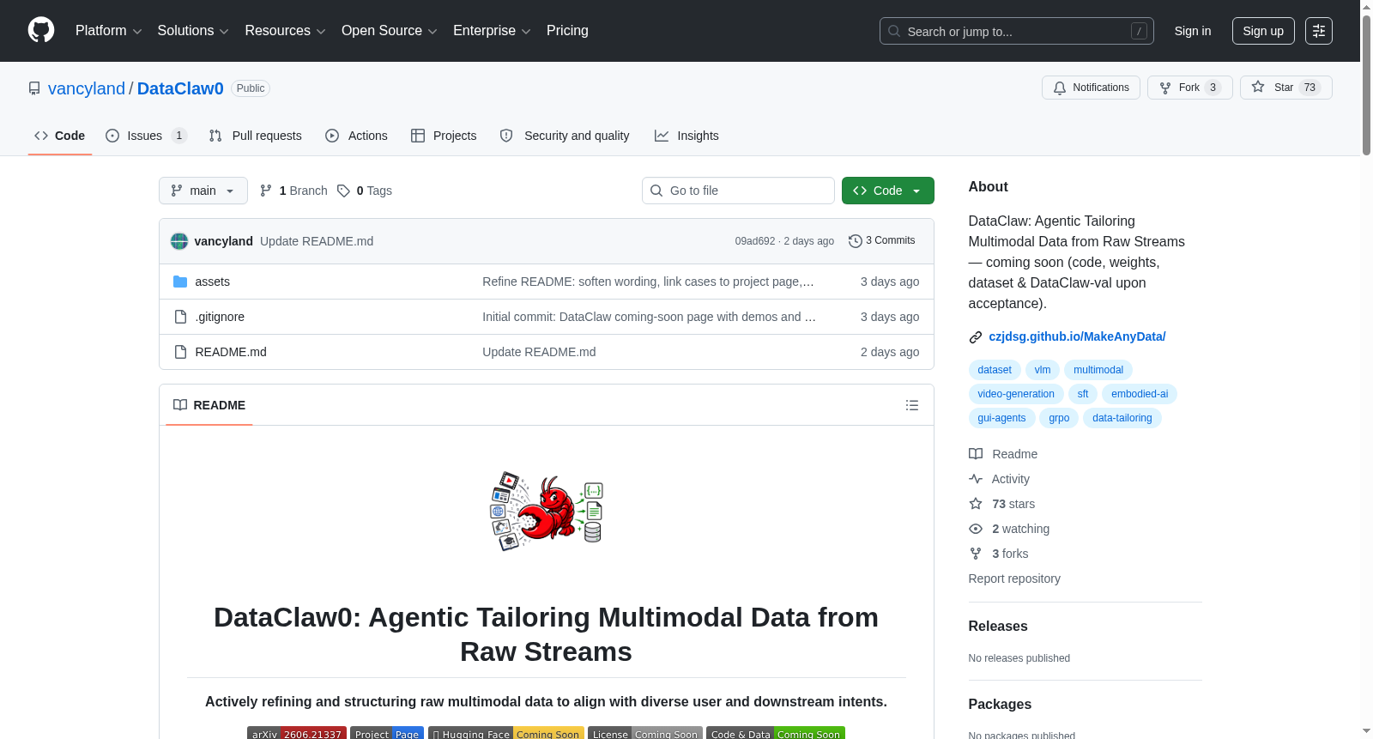Screen dimensions: 1373x739
Task: Open the Resources dropdown menu
Action: coord(285,31)
